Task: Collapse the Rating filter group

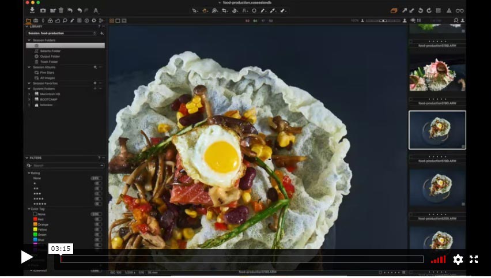Action: point(29,173)
